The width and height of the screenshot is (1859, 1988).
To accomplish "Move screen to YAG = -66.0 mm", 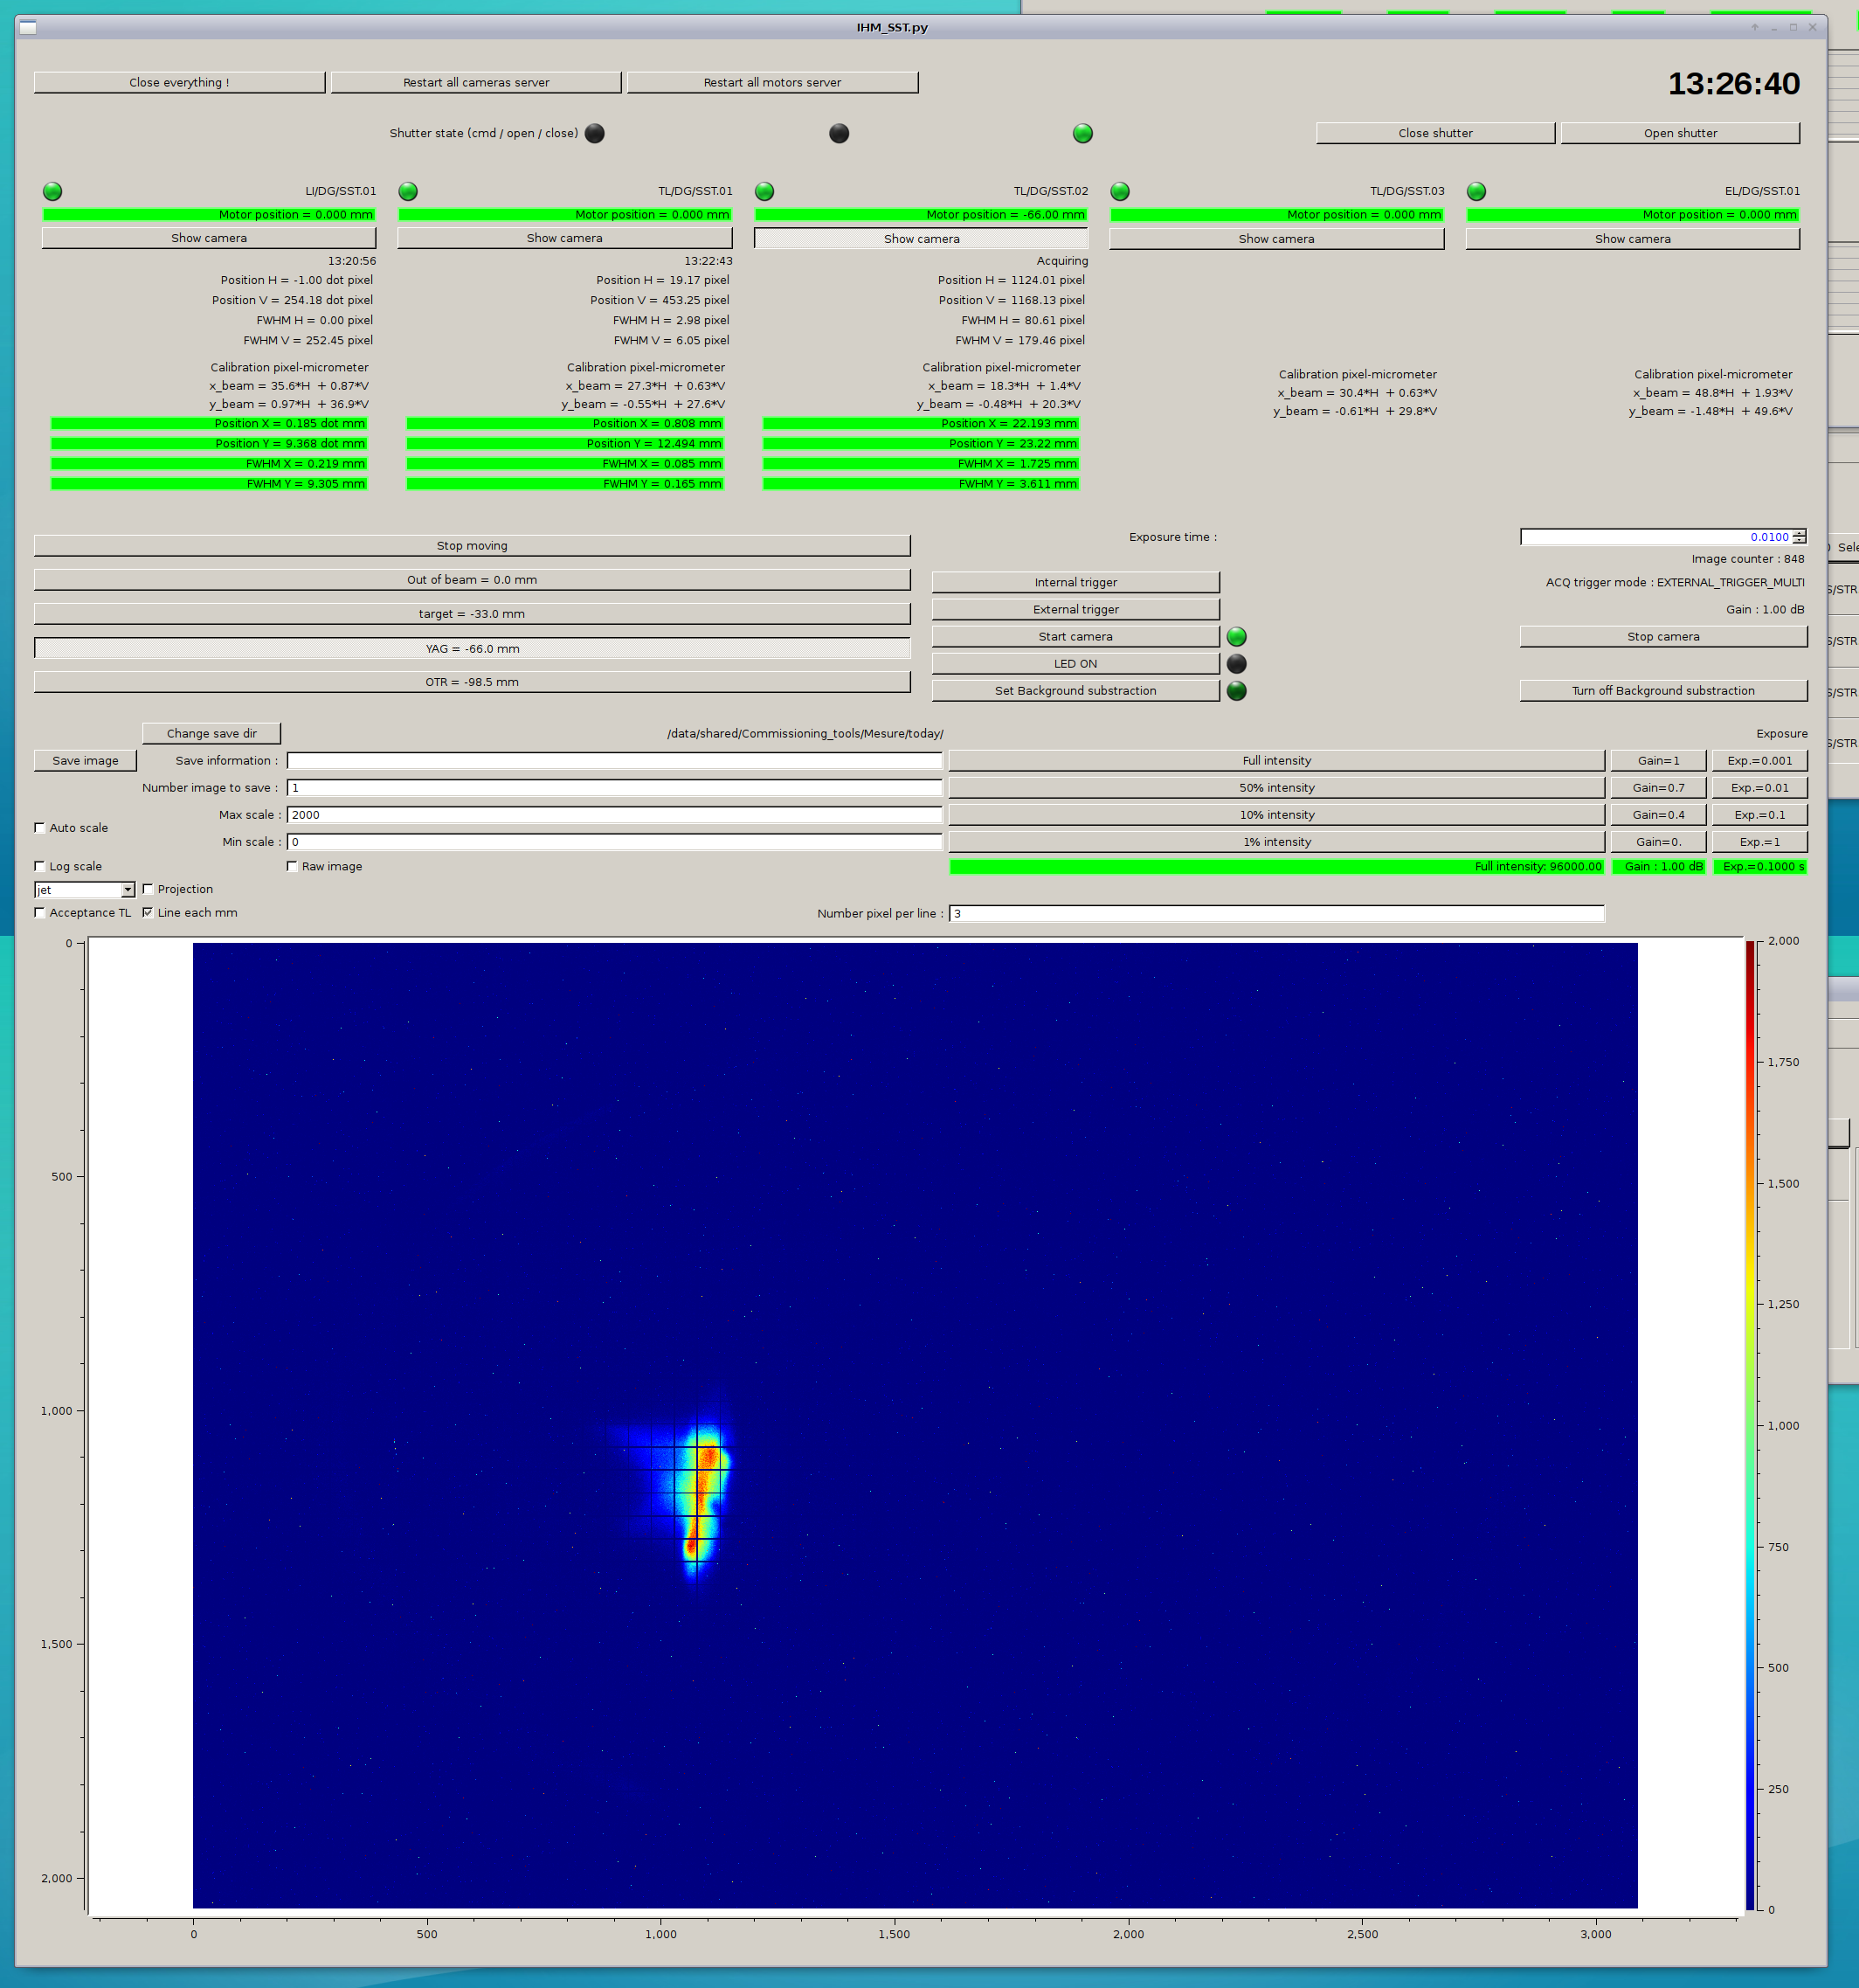I will tap(472, 649).
